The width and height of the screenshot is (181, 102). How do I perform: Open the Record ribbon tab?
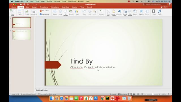click(x=89, y=7)
